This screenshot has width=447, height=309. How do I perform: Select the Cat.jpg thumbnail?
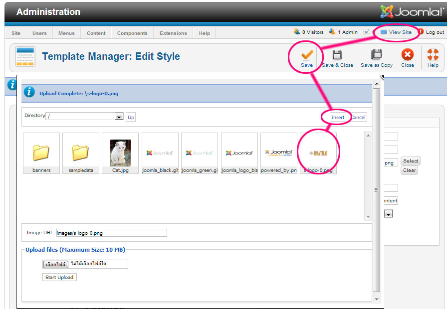[120, 153]
